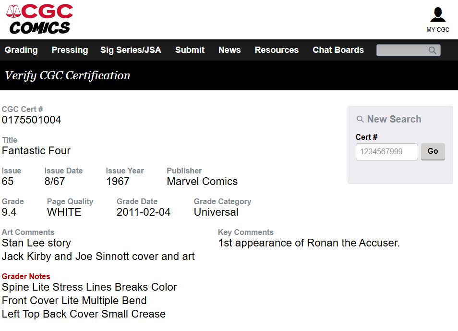Open the Pressing menu
The height and width of the screenshot is (331, 458).
(70, 50)
